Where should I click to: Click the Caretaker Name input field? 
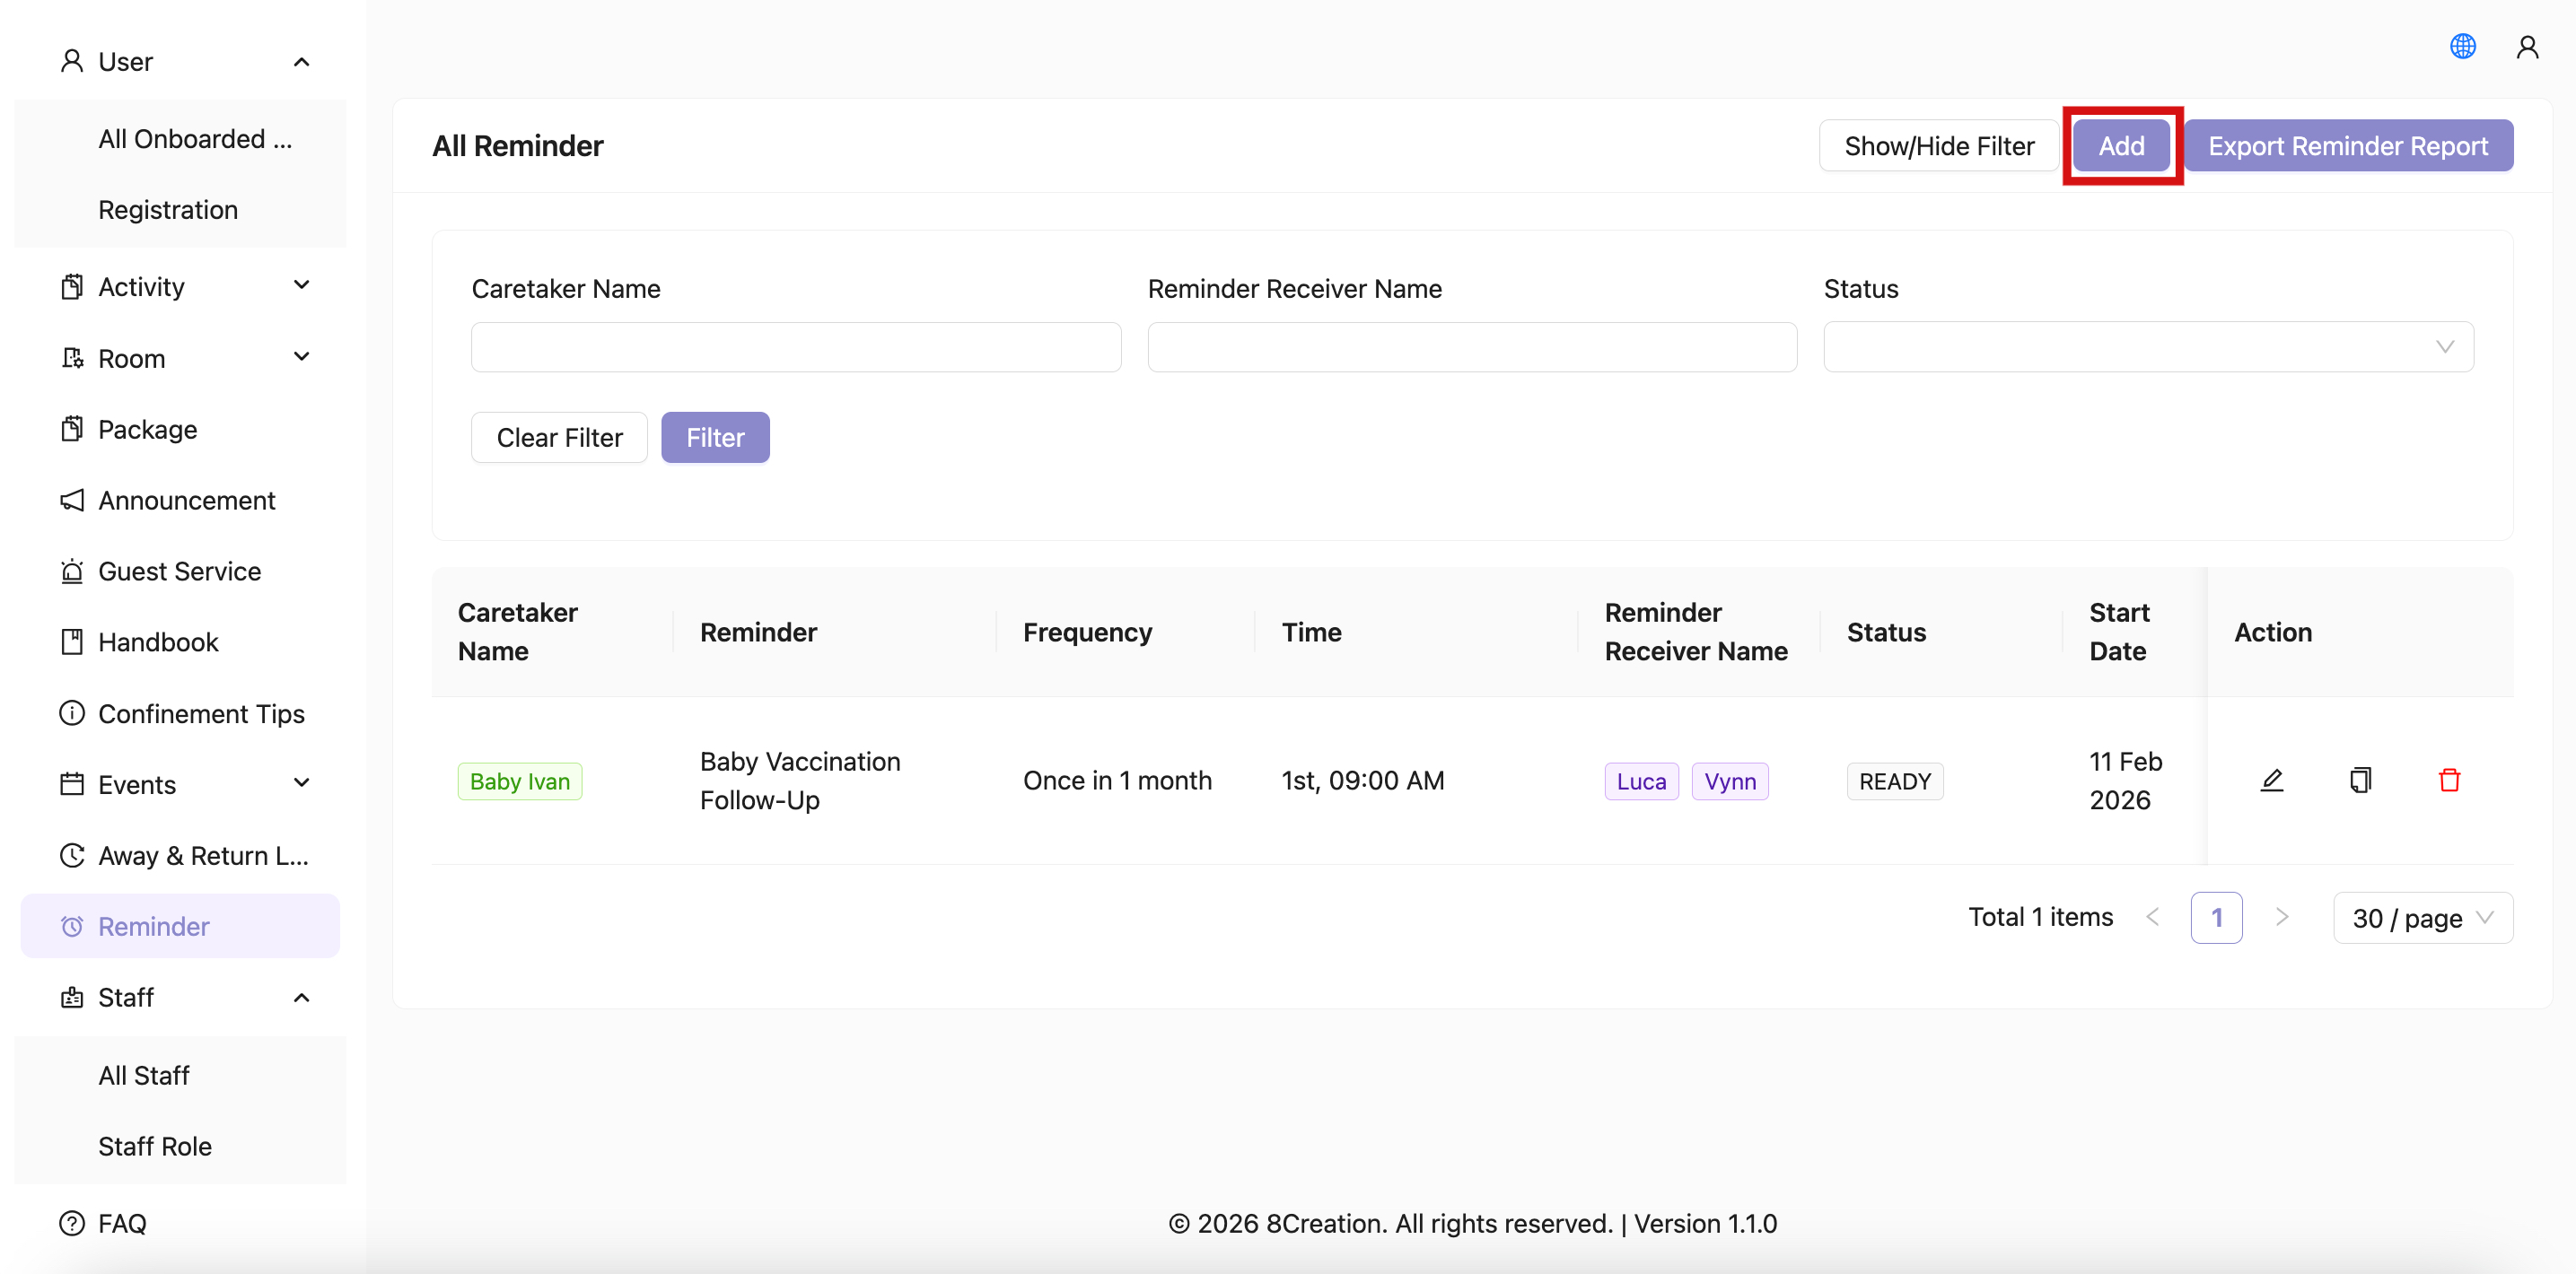pos(795,346)
